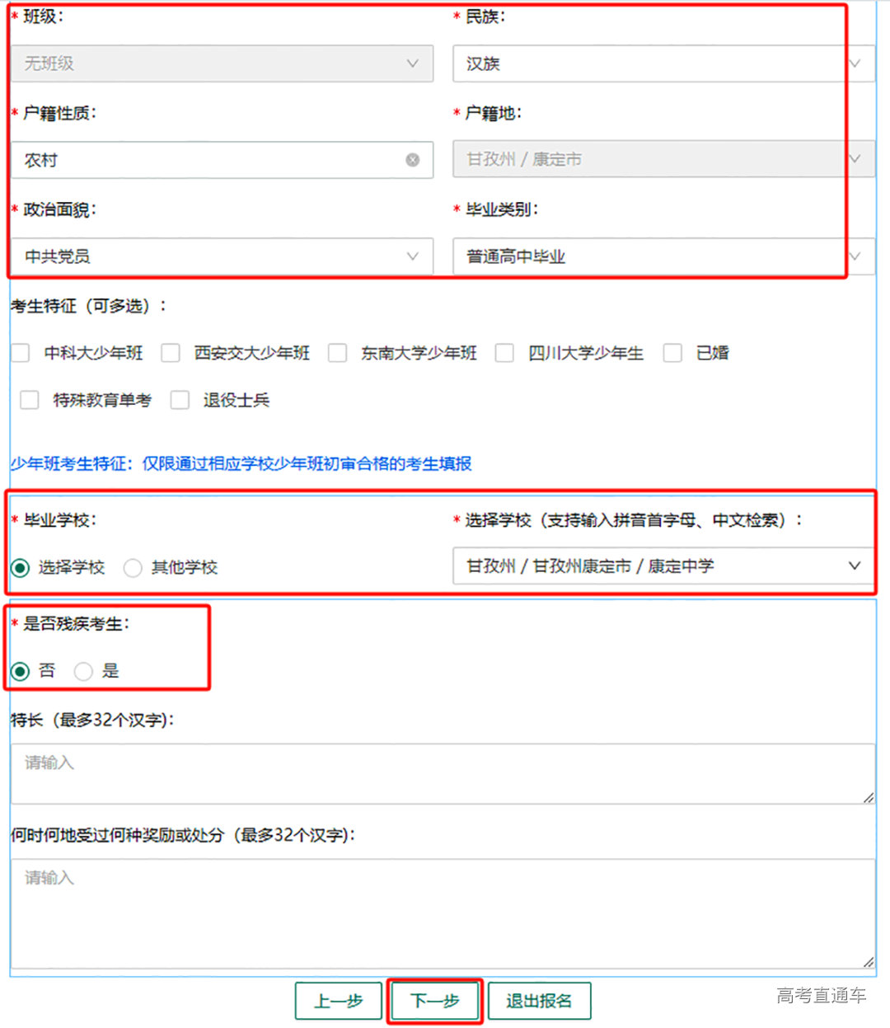Check the 中科大少年班 checkbox
890x1028 pixels.
tap(21, 354)
